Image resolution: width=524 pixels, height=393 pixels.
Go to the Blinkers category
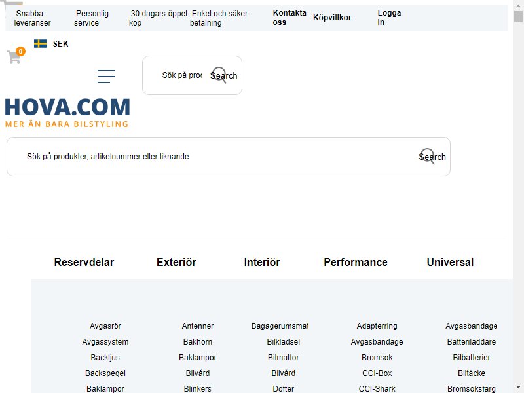(198, 388)
